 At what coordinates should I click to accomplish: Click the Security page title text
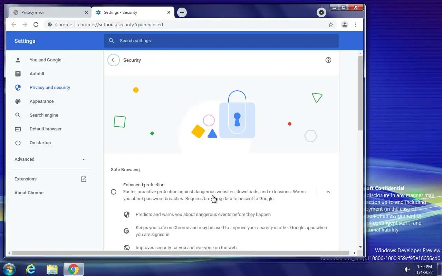click(x=132, y=60)
